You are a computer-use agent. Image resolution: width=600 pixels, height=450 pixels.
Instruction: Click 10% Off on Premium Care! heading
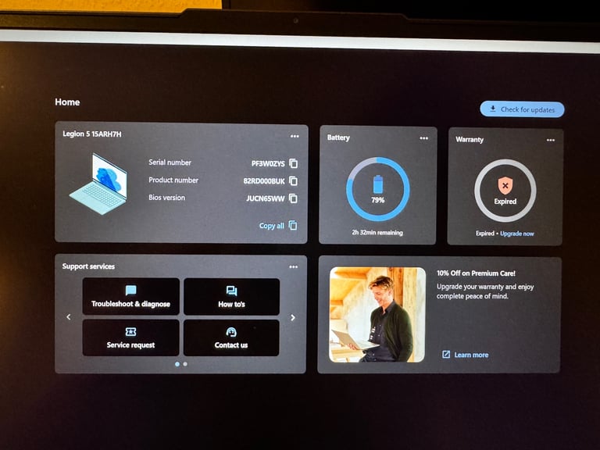(476, 273)
